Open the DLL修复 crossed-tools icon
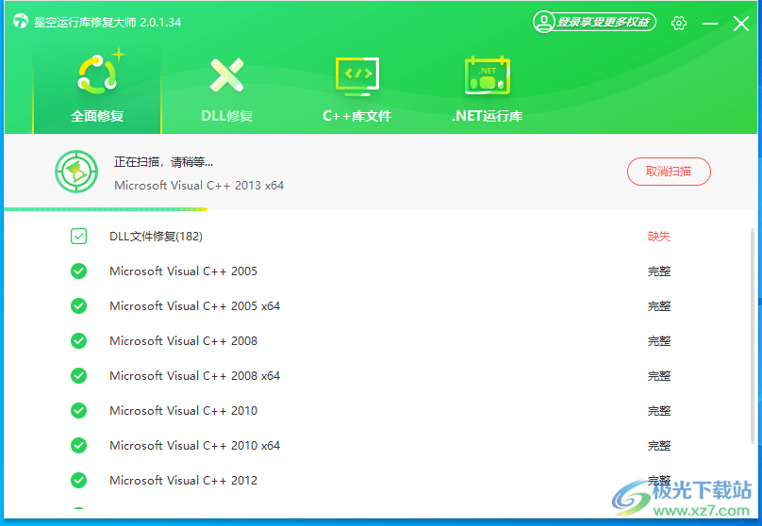Viewport: 762px width, 526px height. click(x=226, y=76)
